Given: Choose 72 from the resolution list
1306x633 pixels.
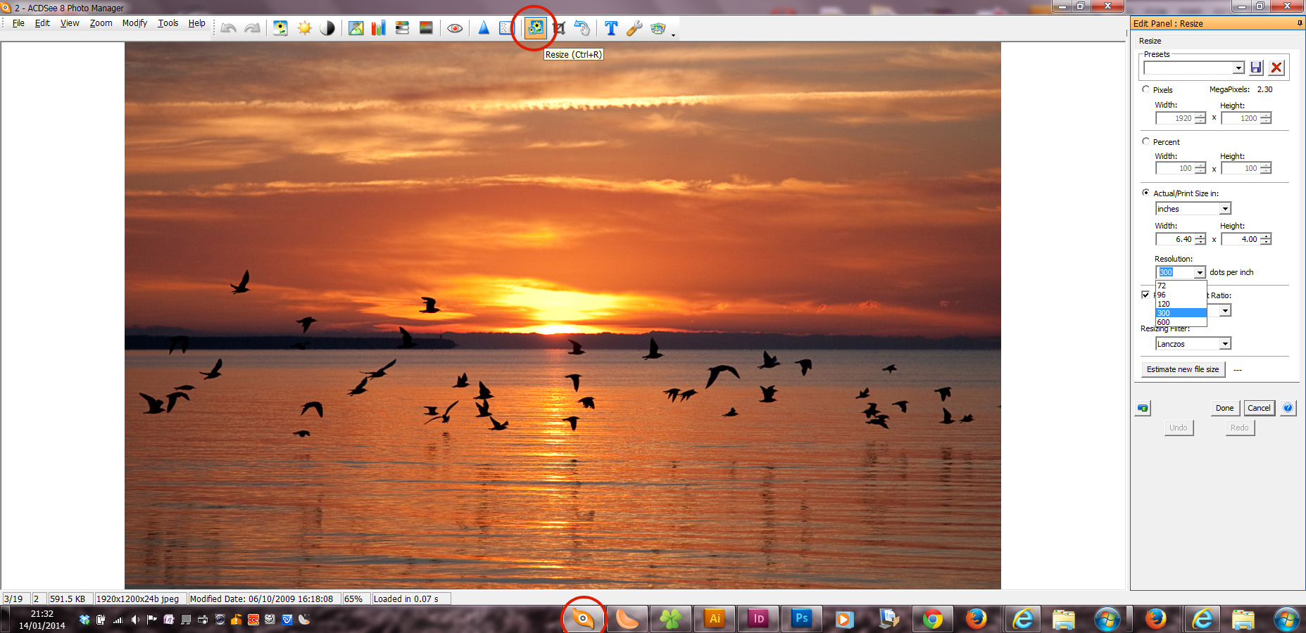Looking at the screenshot, I should pos(1181,286).
